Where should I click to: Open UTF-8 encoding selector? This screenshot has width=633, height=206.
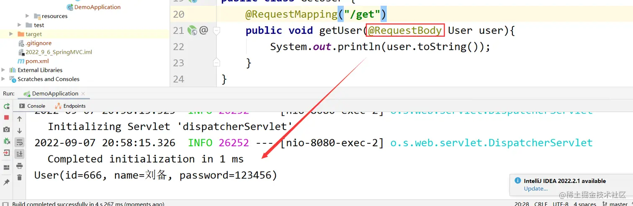click(560, 204)
